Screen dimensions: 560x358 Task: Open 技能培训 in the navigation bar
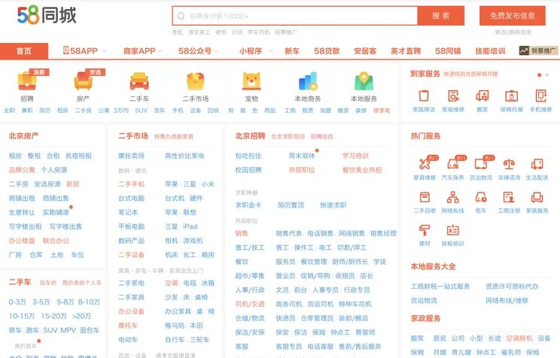click(x=490, y=51)
